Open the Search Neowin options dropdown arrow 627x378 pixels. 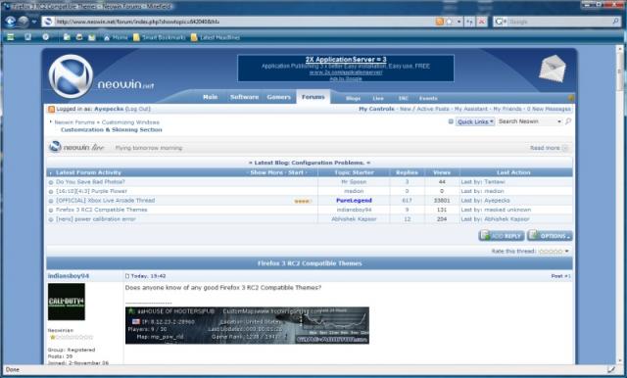559,121
